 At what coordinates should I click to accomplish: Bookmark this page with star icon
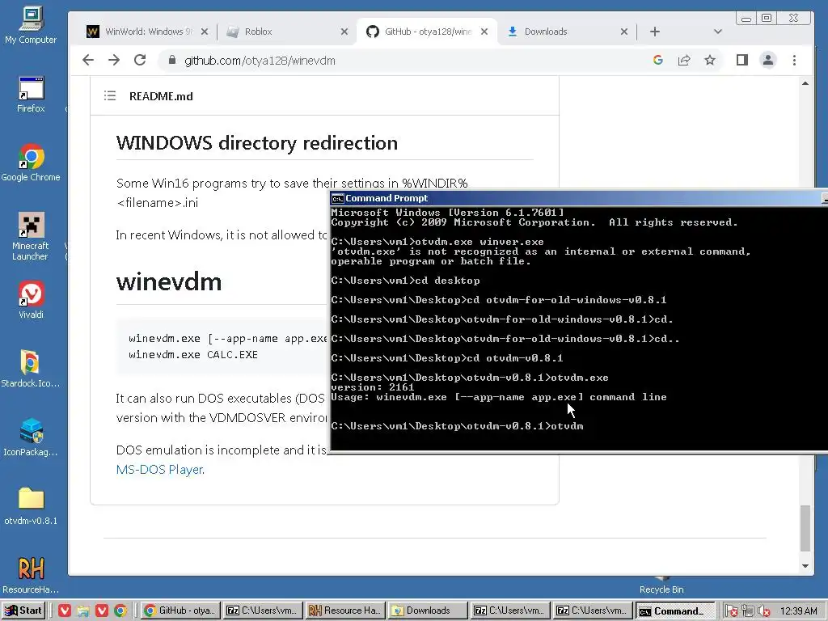[x=710, y=60]
